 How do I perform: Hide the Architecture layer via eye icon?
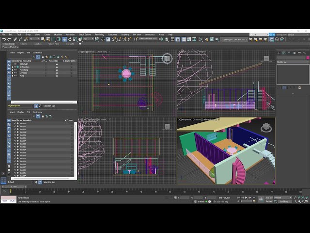(x=15, y=67)
